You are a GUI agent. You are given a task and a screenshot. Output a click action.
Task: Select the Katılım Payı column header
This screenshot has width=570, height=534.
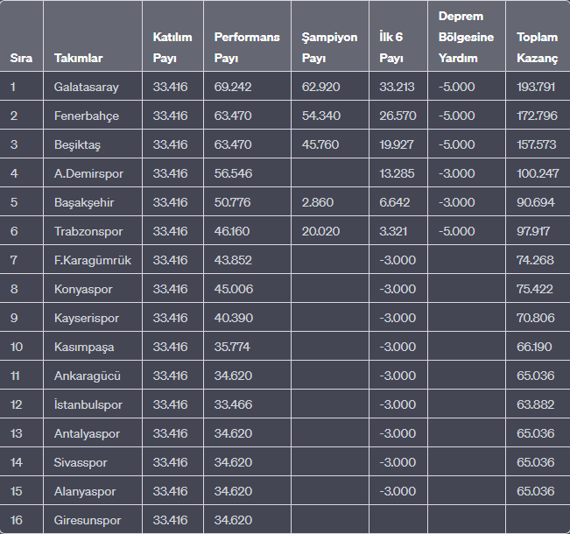click(172, 48)
